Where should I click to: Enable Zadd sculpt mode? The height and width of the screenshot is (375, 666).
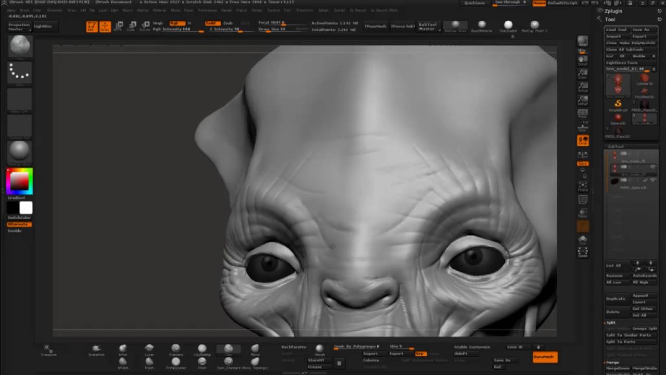(x=212, y=23)
